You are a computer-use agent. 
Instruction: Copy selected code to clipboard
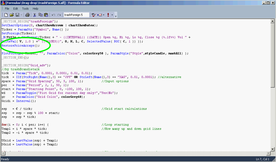click(x=40, y=15)
